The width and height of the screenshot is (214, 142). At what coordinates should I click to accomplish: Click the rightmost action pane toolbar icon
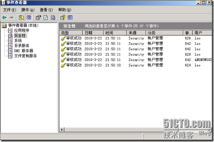(x=70, y=18)
